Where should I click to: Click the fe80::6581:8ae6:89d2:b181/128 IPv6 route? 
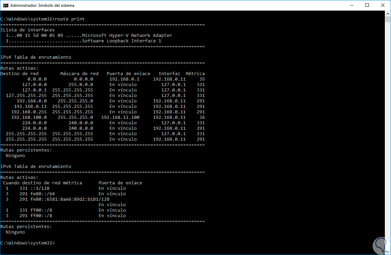pos(70,199)
